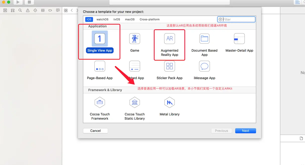Open the breakpoint navigator
The image size is (305, 165).
pyautogui.click(x=50, y=10)
